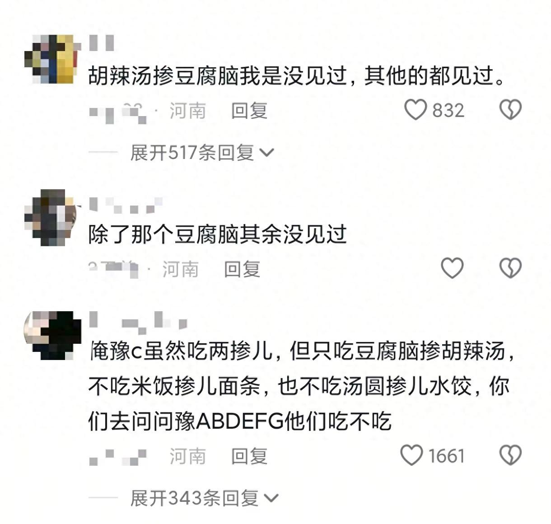This screenshot has height=524, width=551.
Task: Open second commenter's avatar
Action: coord(51,217)
